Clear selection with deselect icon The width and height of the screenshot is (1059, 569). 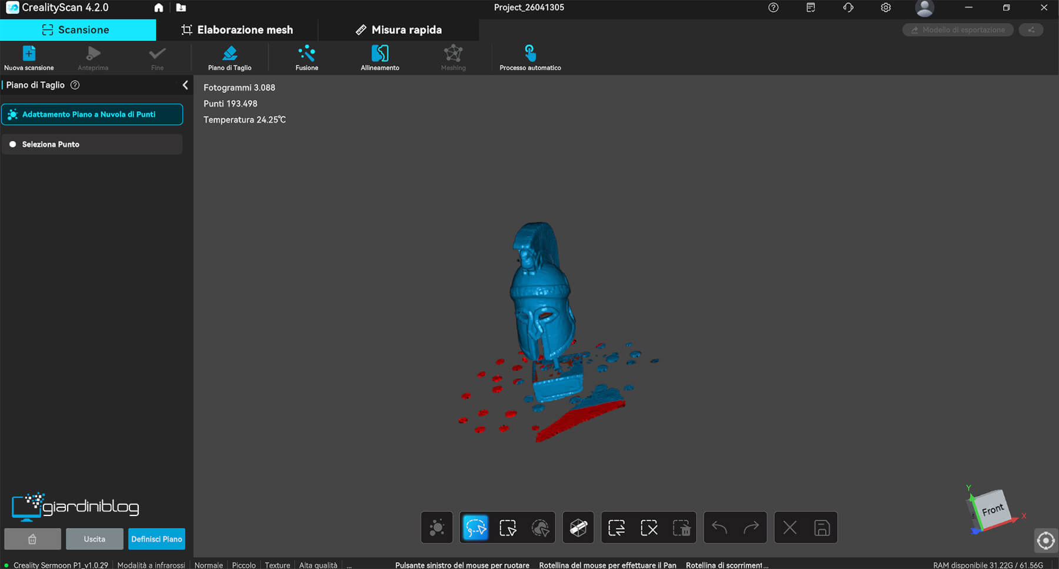pyautogui.click(x=649, y=527)
